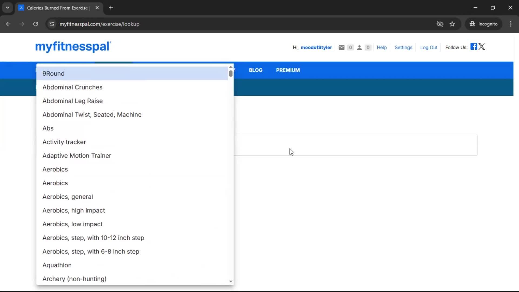
Task: Click the myfitnesspal logo
Action: [73, 47]
